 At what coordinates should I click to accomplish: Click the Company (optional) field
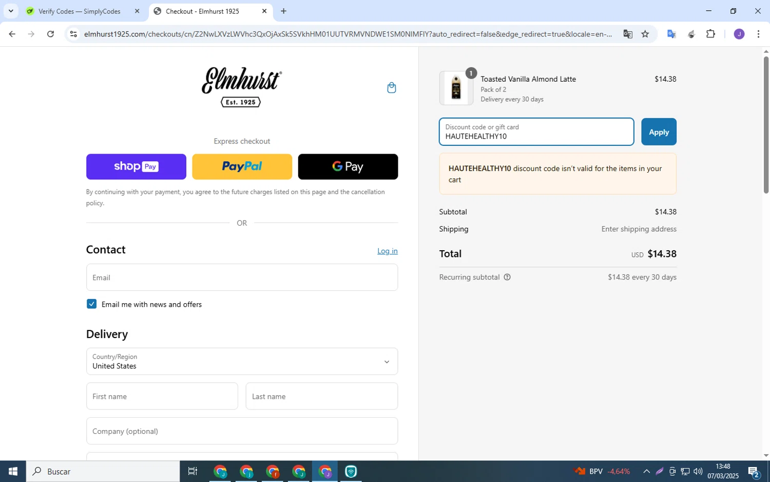click(x=242, y=431)
